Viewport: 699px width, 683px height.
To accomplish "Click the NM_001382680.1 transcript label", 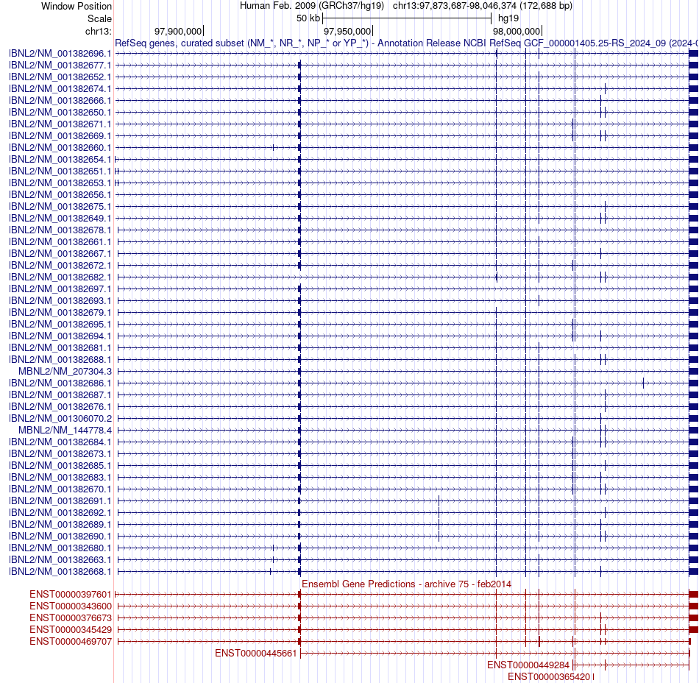I will 60,548.
